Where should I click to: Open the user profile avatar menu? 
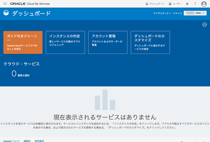pyautogui.click(x=204, y=4)
